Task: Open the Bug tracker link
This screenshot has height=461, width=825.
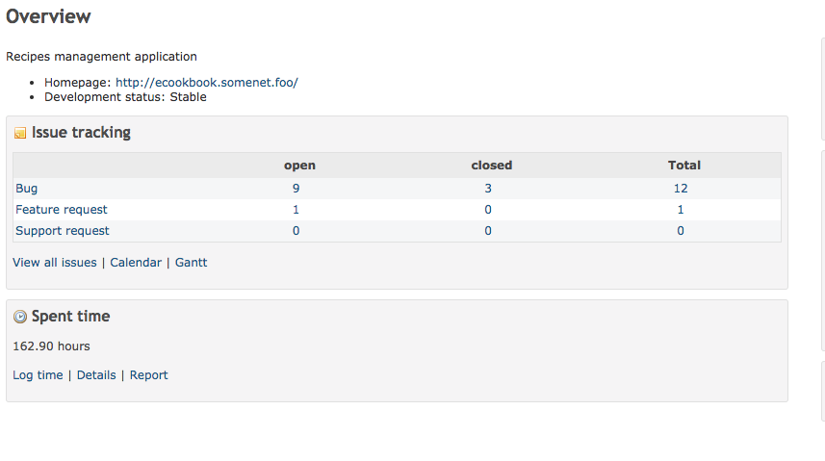Action: pyautogui.click(x=26, y=189)
